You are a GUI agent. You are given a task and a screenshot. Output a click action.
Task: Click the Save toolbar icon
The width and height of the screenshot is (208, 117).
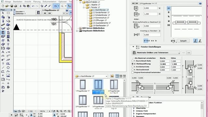[12, 6]
